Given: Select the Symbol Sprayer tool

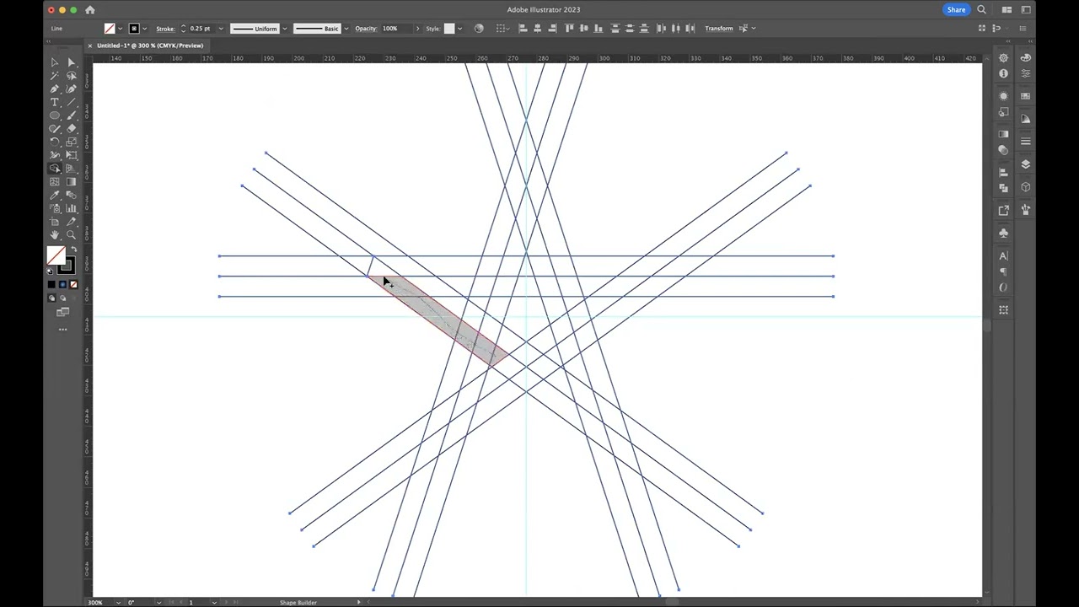Looking at the screenshot, I should click(x=55, y=208).
